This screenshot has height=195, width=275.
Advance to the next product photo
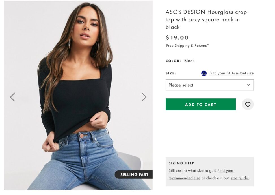pyautogui.click(x=144, y=97)
